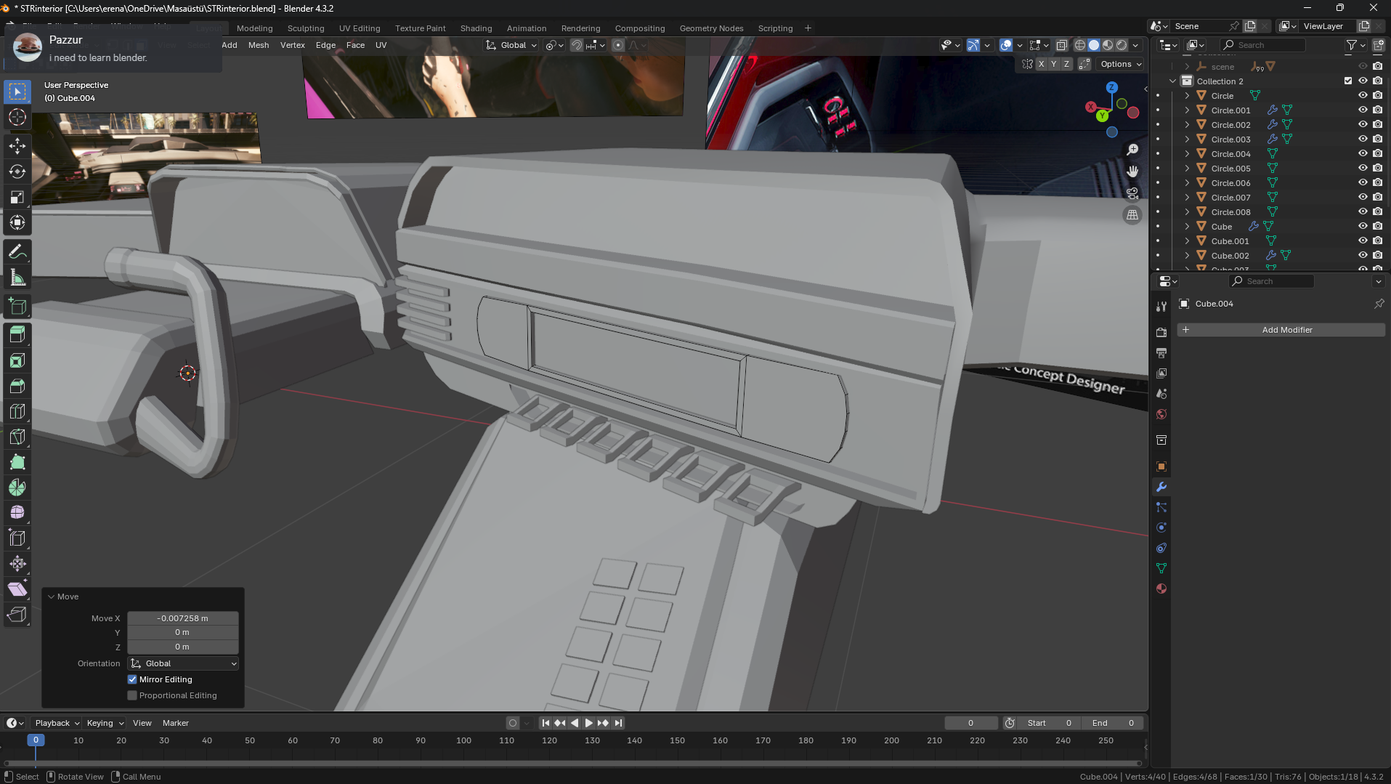Open the Vertex menu

coord(293,45)
